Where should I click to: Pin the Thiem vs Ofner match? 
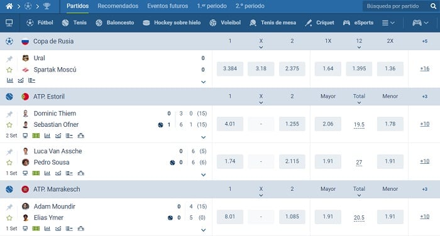(x=9, y=114)
